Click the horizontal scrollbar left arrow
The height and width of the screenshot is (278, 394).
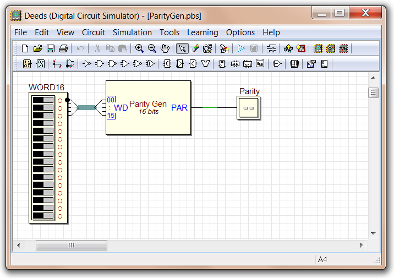click(18, 245)
